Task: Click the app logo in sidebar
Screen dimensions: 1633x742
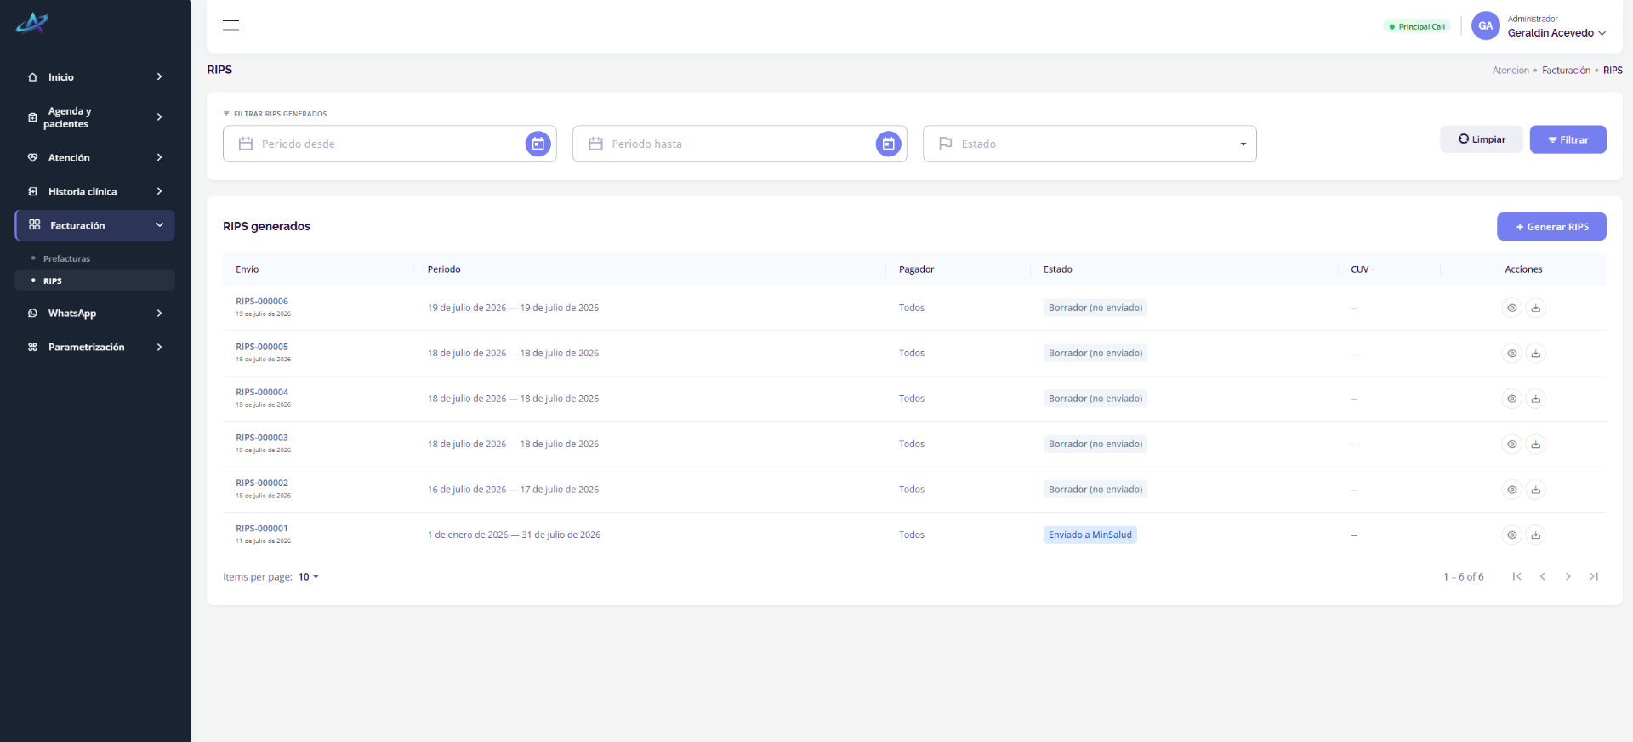Action: (x=32, y=23)
